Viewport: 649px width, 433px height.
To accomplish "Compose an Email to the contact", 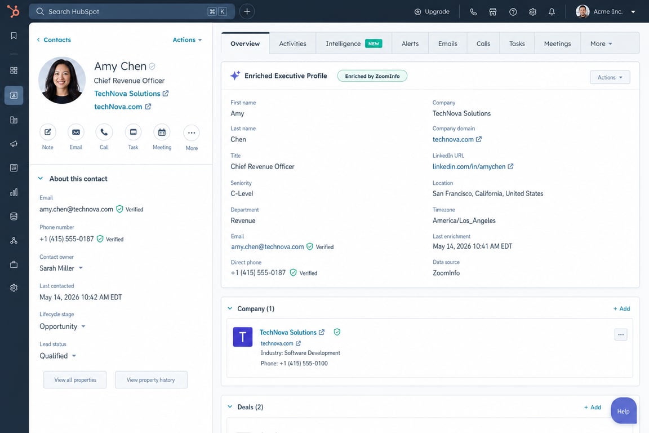I will 75,132.
